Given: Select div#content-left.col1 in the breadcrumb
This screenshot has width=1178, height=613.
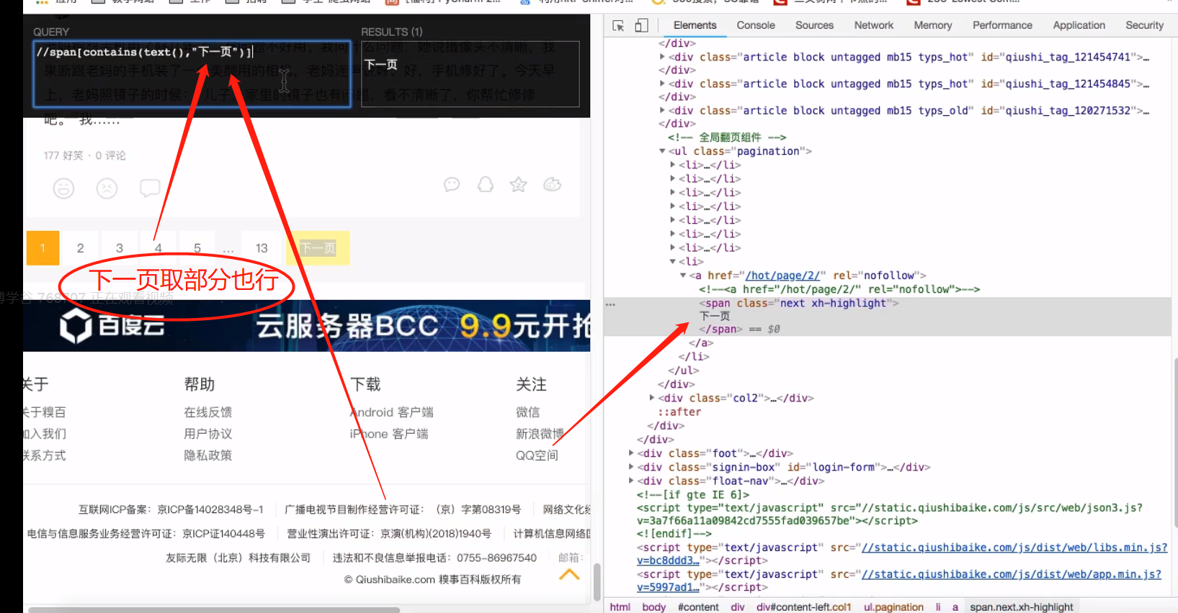Looking at the screenshot, I should [804, 607].
